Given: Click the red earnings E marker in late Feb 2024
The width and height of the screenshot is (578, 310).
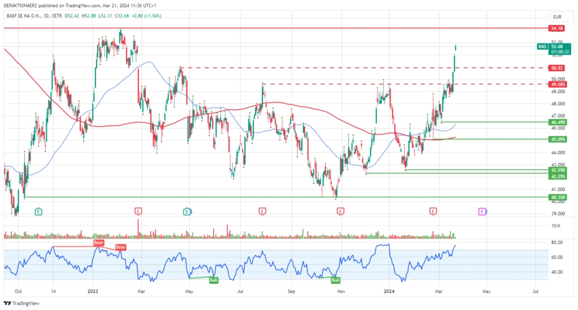Looking at the screenshot, I should 433,211.
